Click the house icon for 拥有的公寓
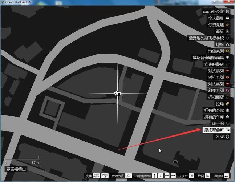 pos(227,110)
